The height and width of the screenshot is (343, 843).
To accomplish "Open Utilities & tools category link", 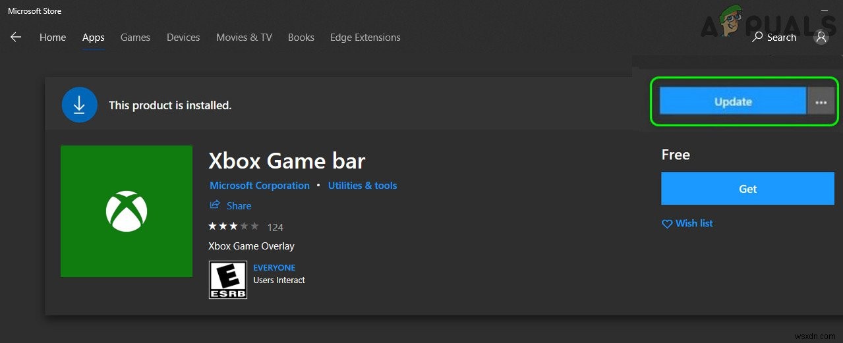I will click(x=363, y=186).
